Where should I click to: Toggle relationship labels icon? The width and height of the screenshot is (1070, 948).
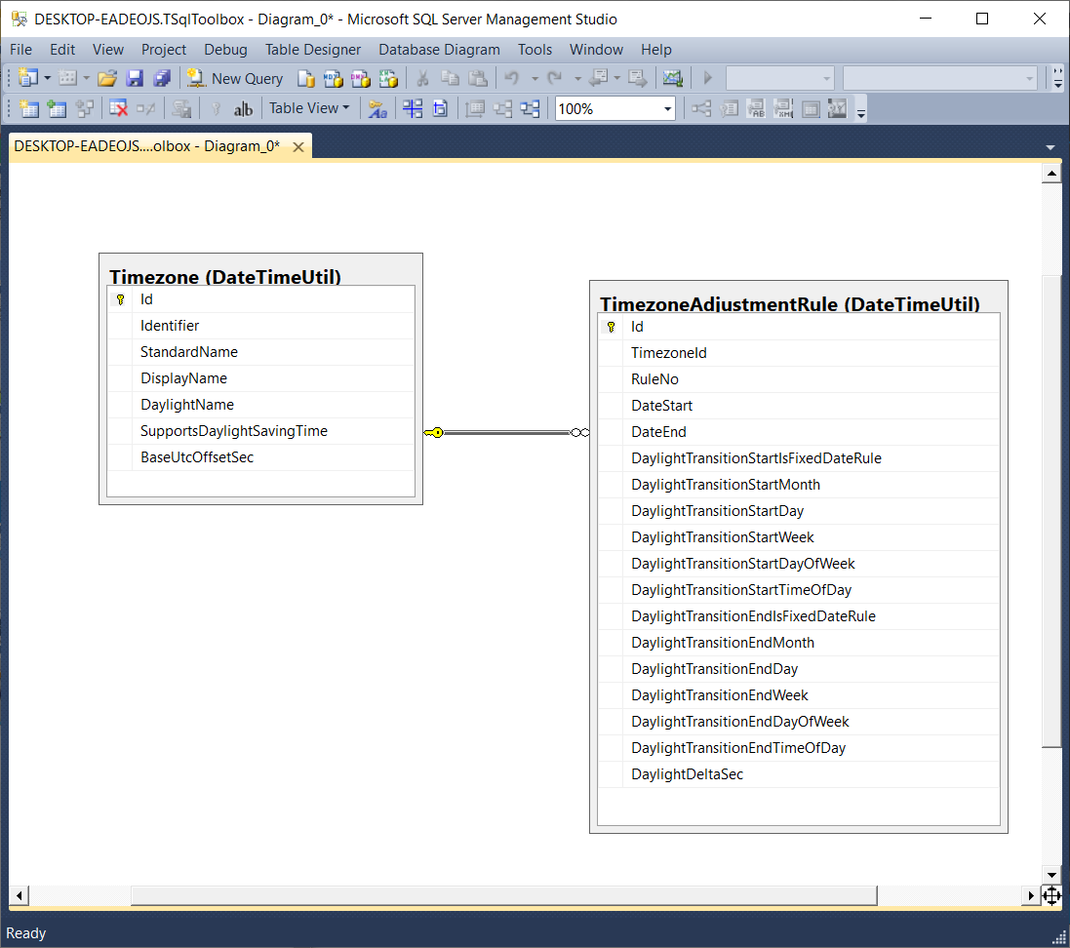(377, 108)
